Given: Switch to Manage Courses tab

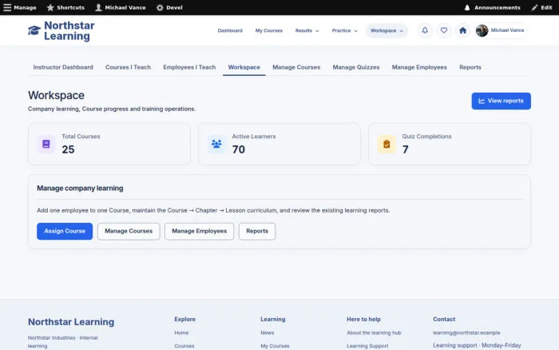Looking at the screenshot, I should [296, 67].
